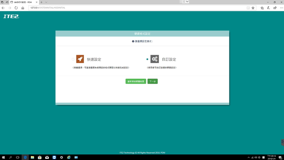Click the browser back arrow

tap(4, 7)
